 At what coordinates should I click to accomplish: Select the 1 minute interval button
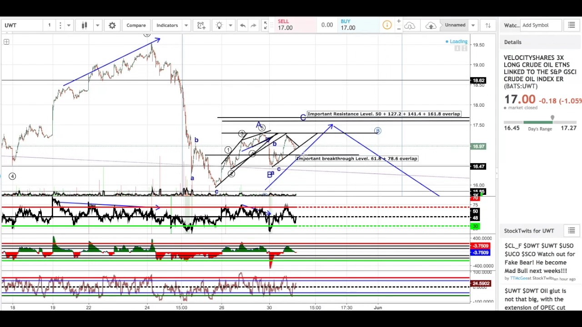[49, 25]
